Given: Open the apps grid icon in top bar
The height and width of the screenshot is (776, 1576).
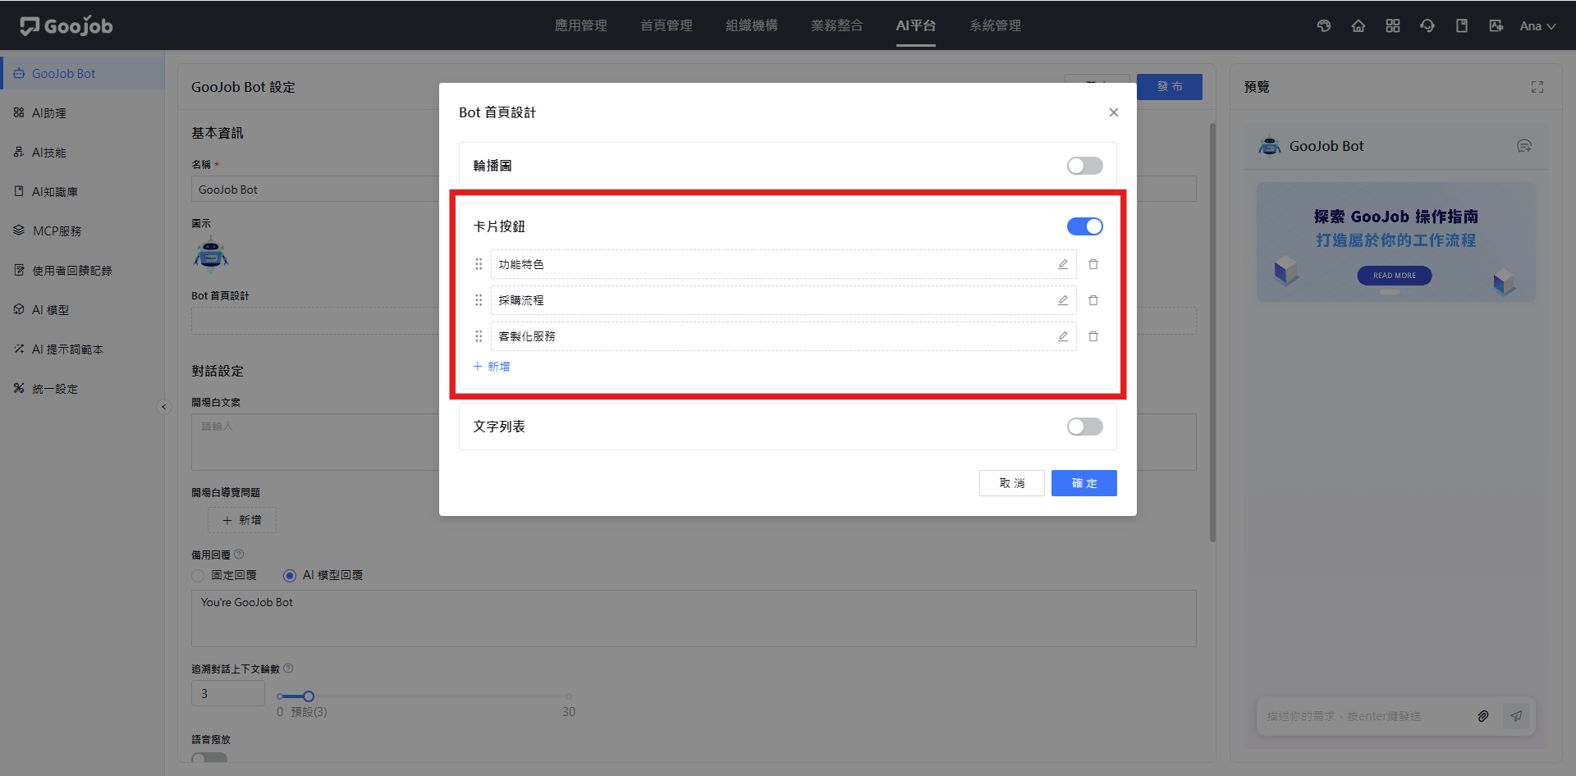Looking at the screenshot, I should coord(1393,25).
